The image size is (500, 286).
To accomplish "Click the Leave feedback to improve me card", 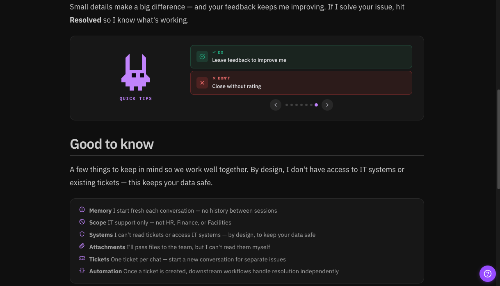I will pos(301,57).
